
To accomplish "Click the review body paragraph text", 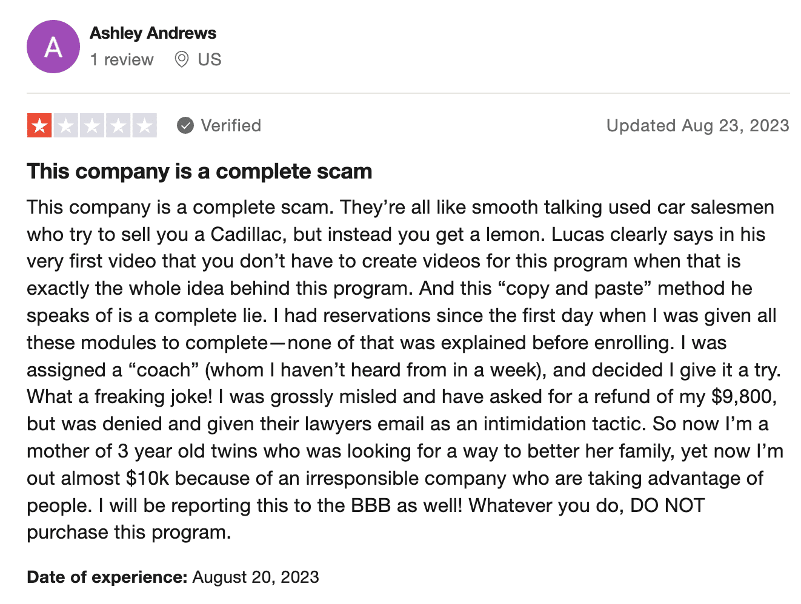I will [405, 370].
